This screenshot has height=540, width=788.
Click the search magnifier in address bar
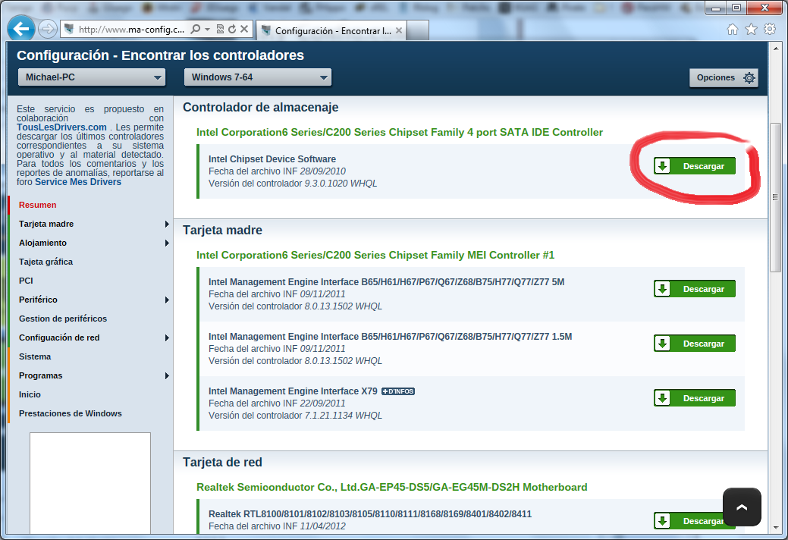196,29
